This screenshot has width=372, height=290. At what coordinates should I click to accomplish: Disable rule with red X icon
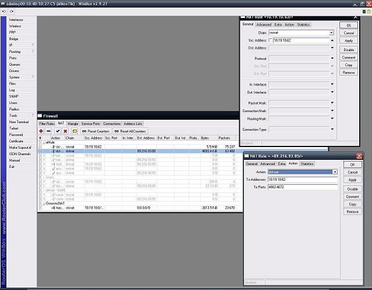[65, 131]
